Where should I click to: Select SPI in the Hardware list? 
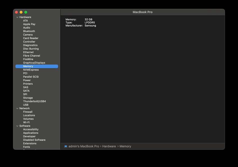25,94
